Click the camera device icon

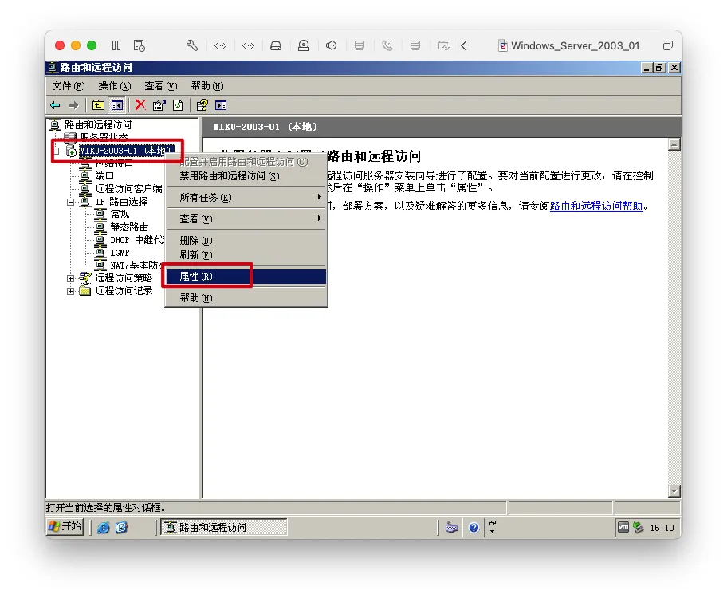304,45
